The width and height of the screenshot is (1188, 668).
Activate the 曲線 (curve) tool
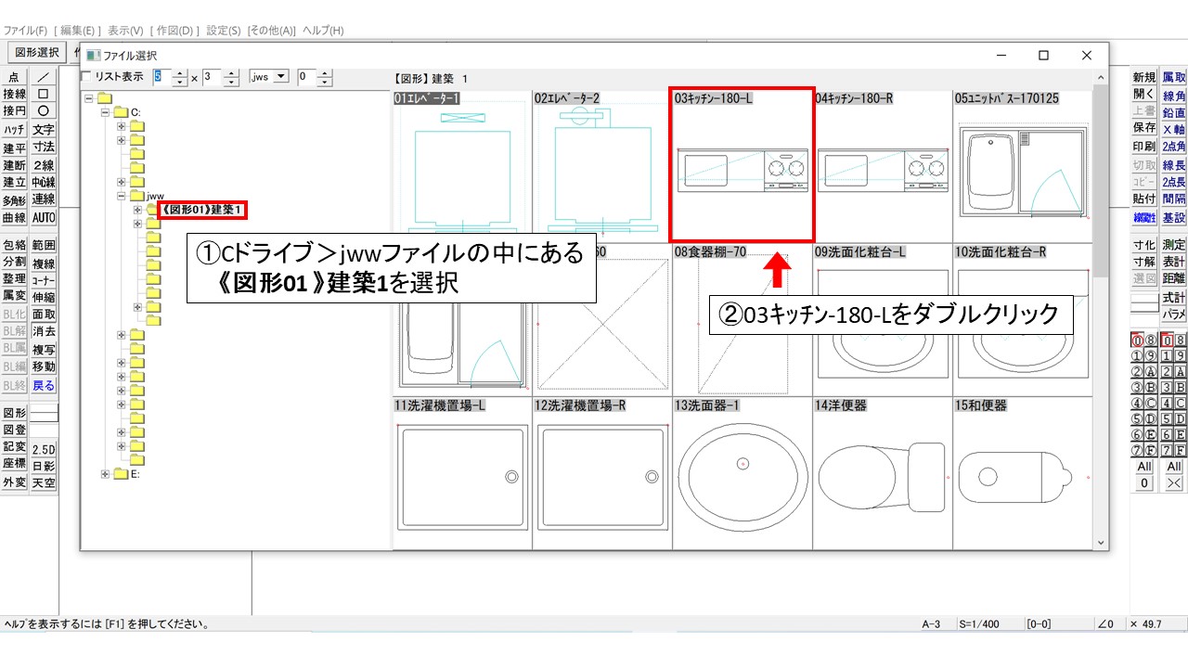click(x=16, y=215)
